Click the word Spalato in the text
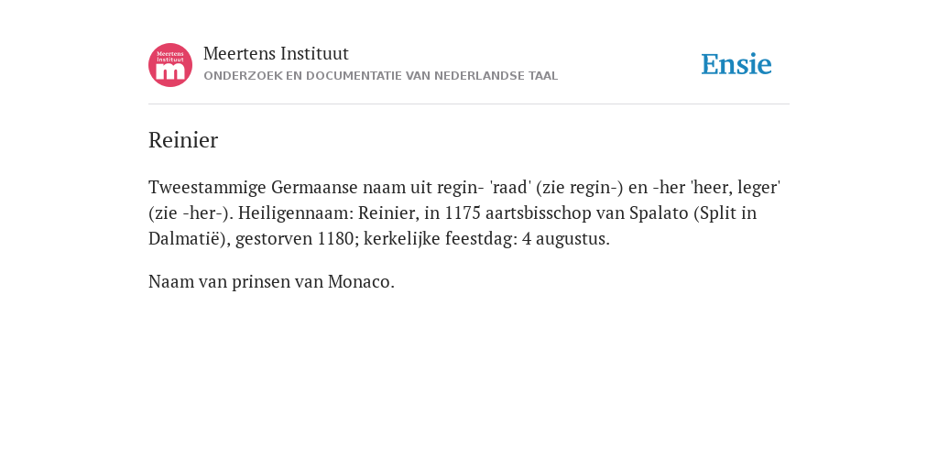 [659, 213]
